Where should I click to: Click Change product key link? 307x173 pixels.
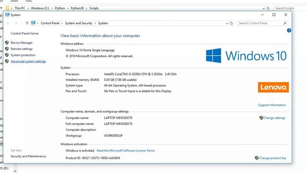click(271, 158)
